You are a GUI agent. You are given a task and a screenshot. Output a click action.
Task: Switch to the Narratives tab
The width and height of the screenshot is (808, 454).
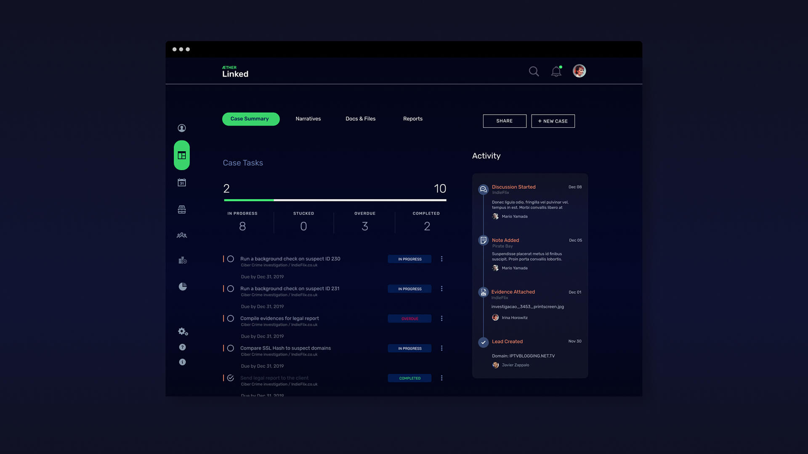(308, 119)
